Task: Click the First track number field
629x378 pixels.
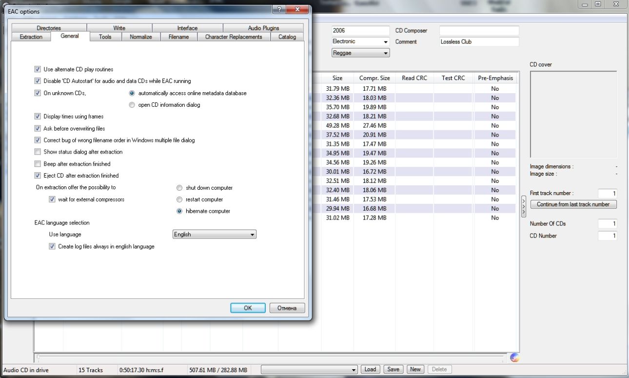Action: [x=608, y=193]
